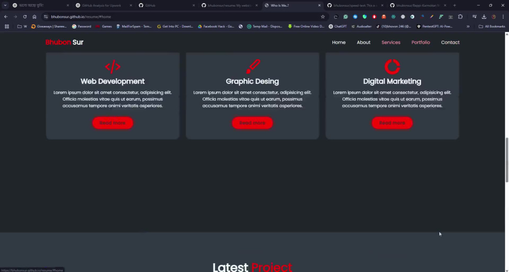Screen dimensions: 509x272
Task: Open the PentestGPT bookmark
Action: (435, 26)
